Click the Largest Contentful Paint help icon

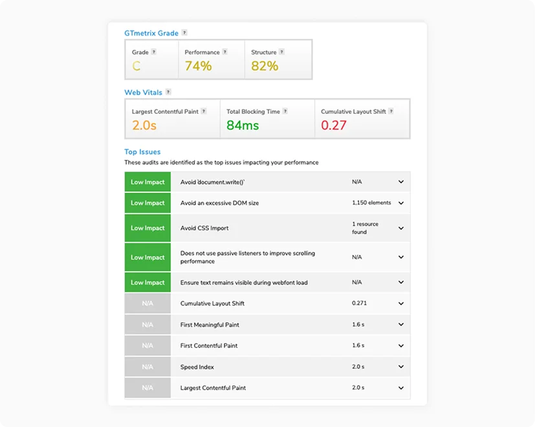pyautogui.click(x=204, y=111)
